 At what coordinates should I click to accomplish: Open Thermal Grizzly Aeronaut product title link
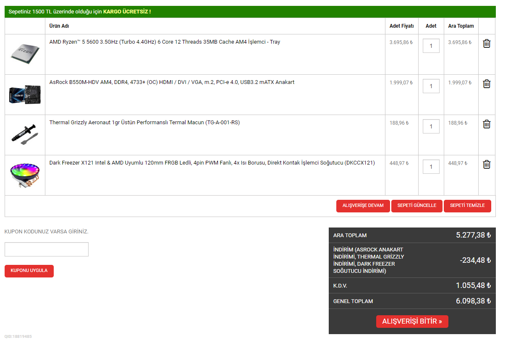144,123
